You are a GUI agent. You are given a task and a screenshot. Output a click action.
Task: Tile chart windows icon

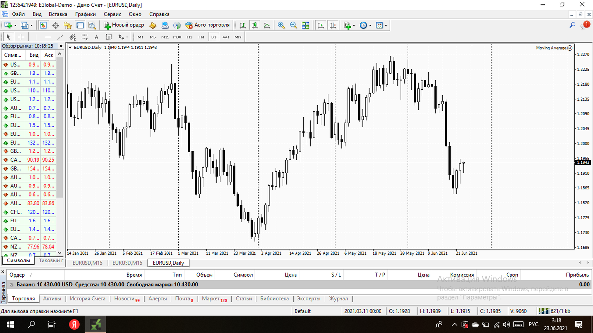[x=305, y=25]
